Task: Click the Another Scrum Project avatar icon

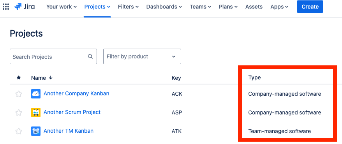Action: click(x=36, y=112)
